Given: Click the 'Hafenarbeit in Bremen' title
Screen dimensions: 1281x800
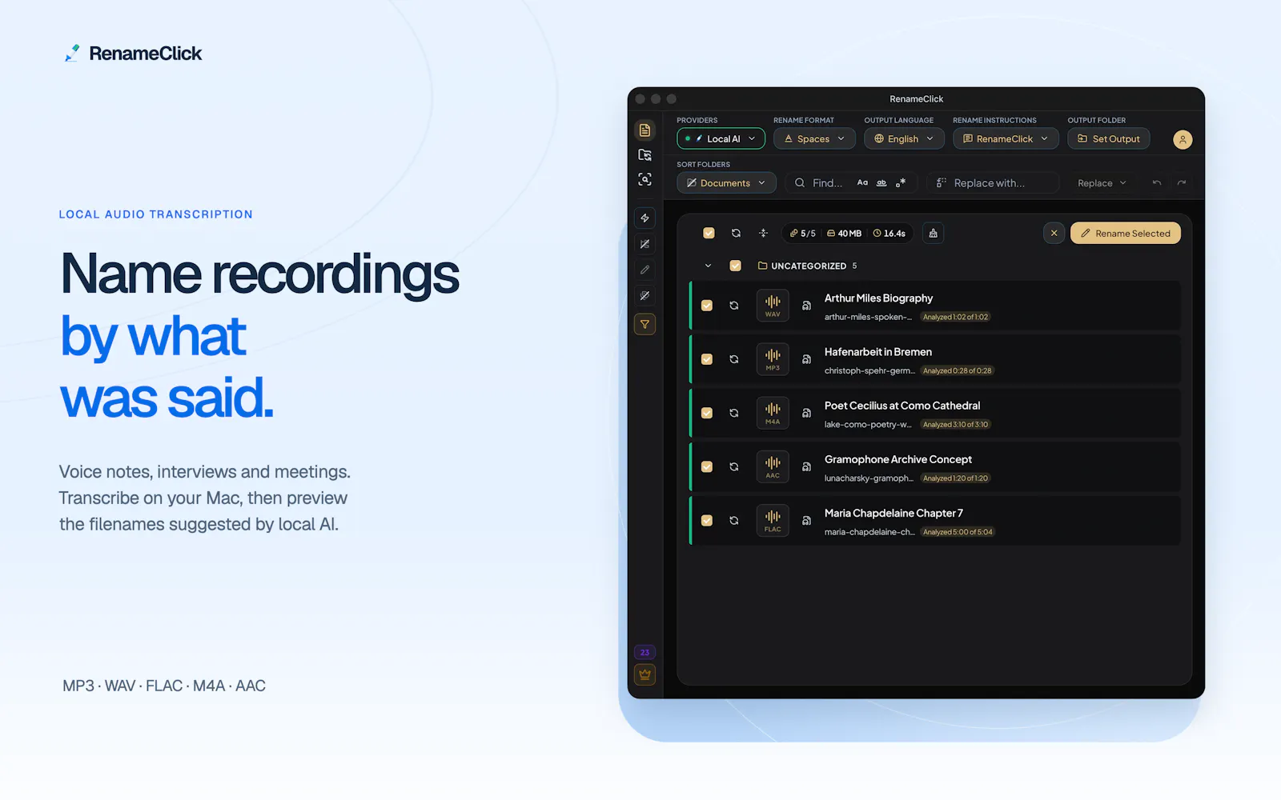Looking at the screenshot, I should pos(878,352).
